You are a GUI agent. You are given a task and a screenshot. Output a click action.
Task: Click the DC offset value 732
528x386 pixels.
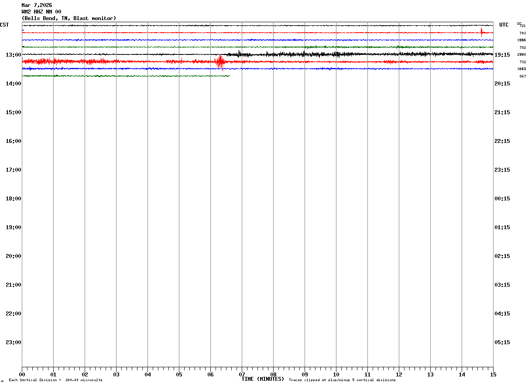click(522, 62)
